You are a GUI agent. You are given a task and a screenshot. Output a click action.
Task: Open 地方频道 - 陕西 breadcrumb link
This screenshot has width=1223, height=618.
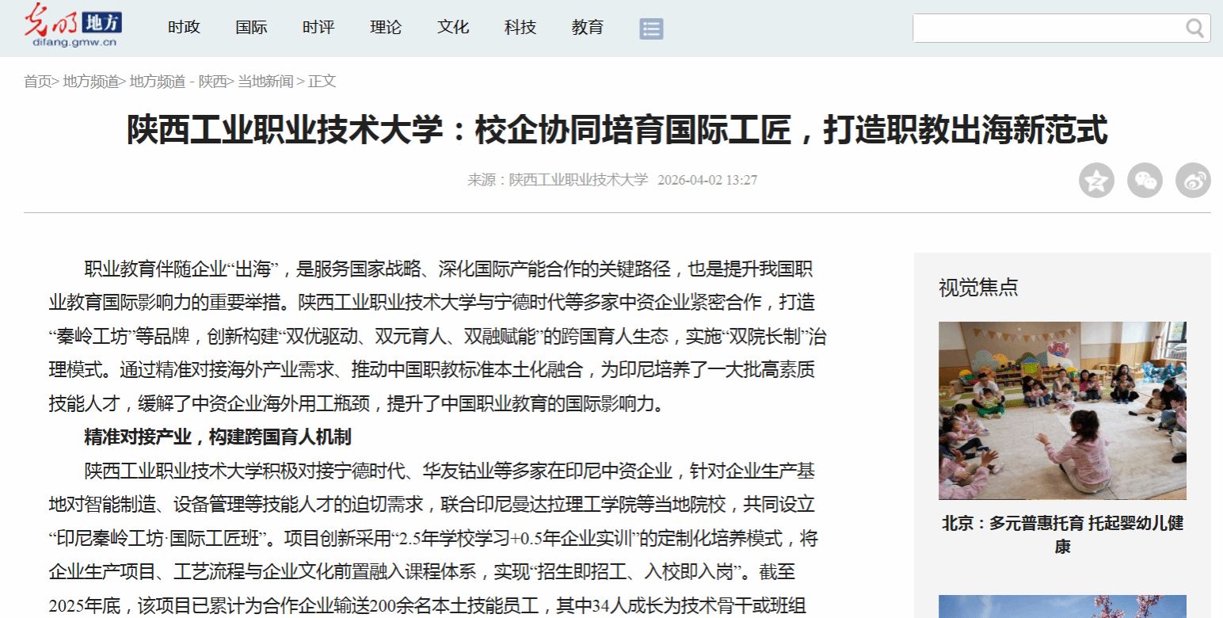178,82
